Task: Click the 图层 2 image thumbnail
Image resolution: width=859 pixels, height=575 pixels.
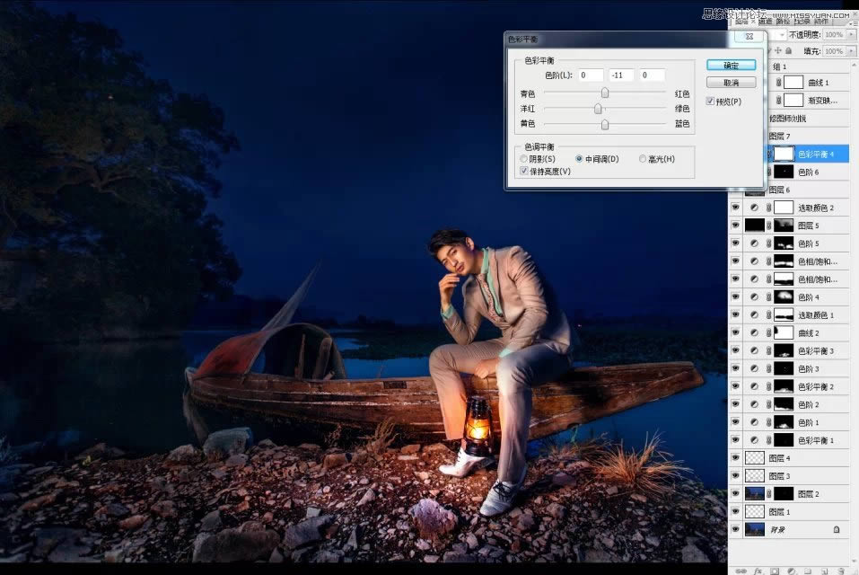Action: point(754,494)
